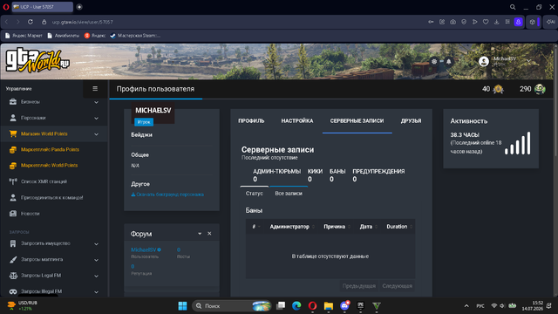Open World Points shop cart icon

coord(13,133)
